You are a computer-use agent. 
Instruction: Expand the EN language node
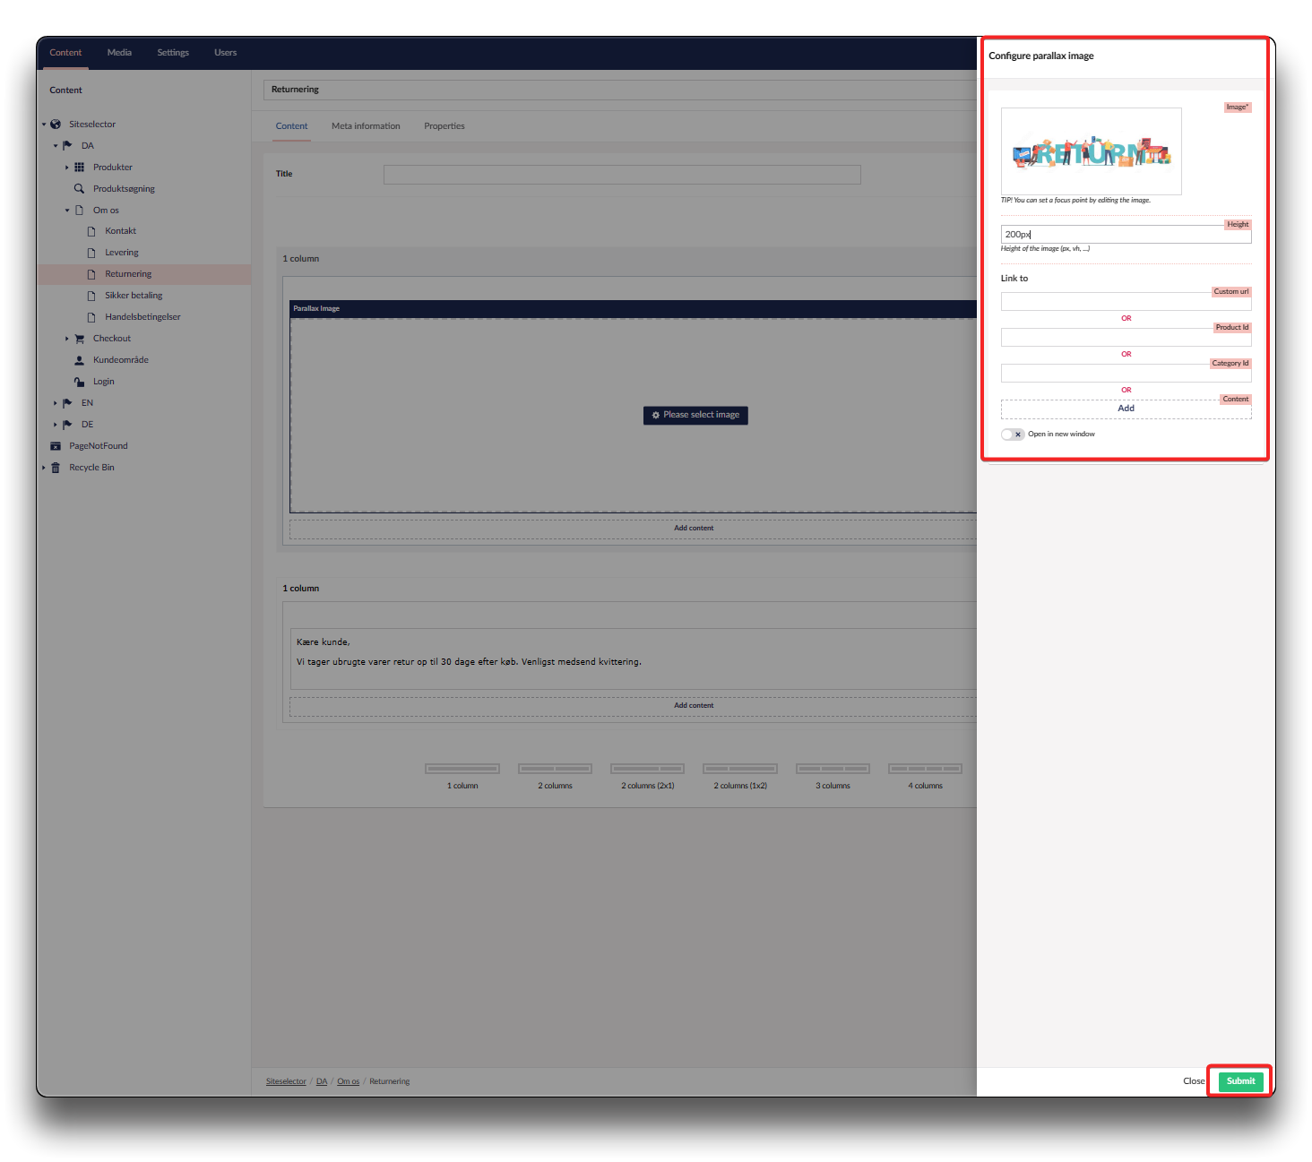click(x=55, y=403)
